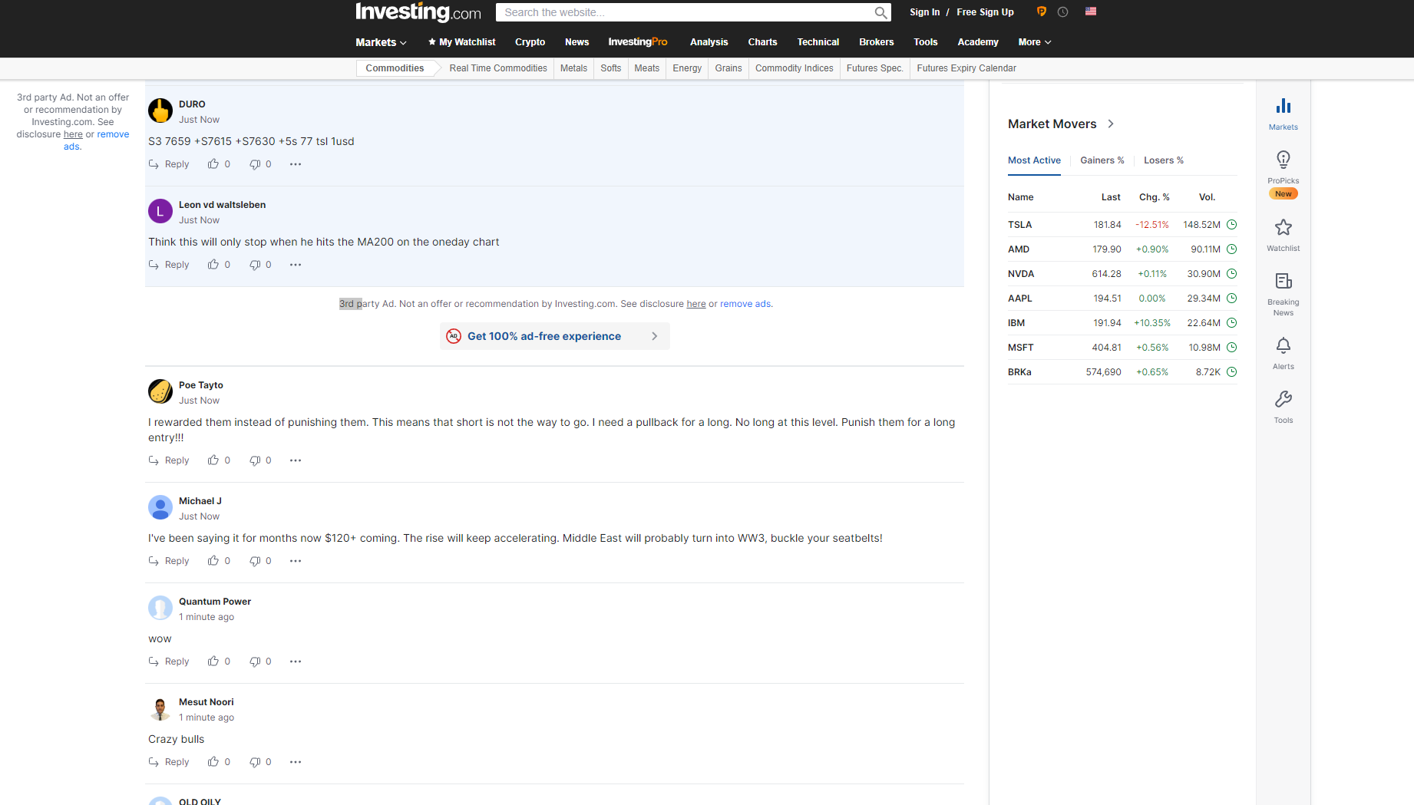Screen dimensions: 1414x805
Task: Reply to Quantum Power's comment
Action: [x=170, y=661]
